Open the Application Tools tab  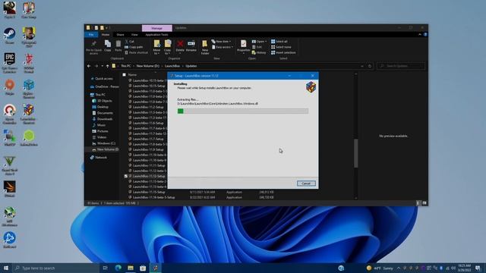(156, 34)
